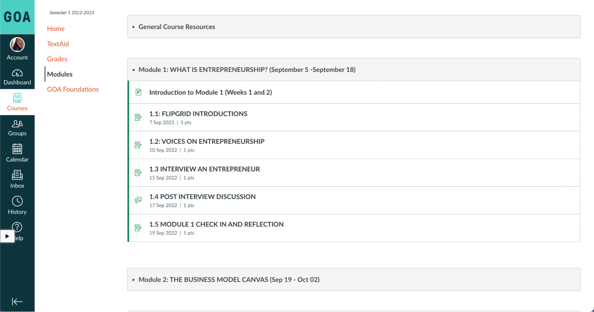Click the Courses book icon

(17, 98)
